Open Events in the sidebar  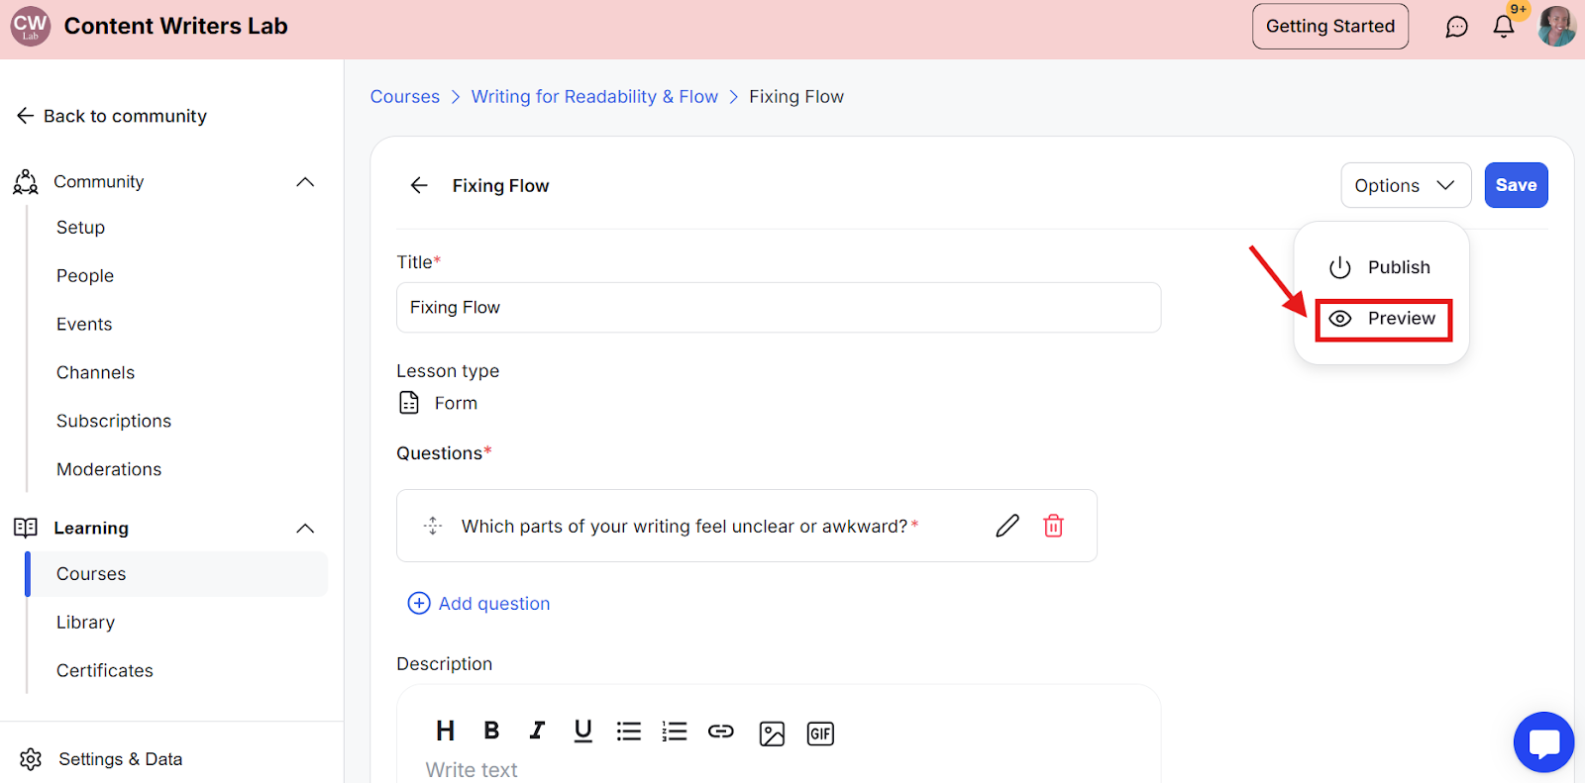click(x=84, y=325)
